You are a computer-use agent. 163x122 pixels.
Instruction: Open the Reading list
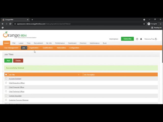(x=156, y=28)
